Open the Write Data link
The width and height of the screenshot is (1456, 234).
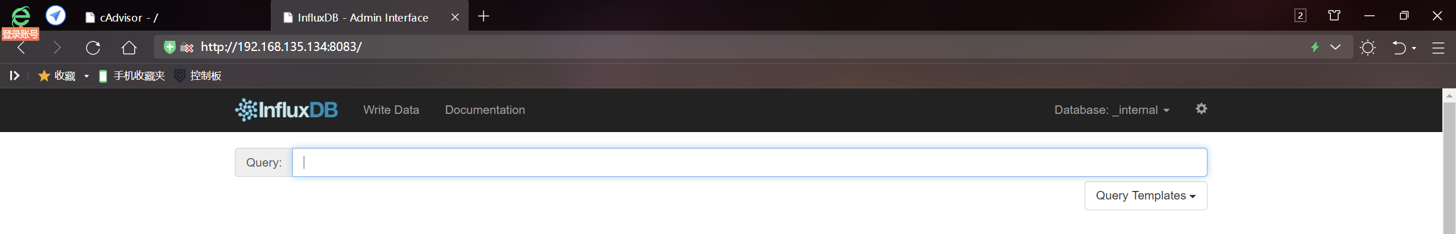point(391,110)
